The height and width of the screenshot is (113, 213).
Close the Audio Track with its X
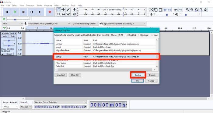2,33
